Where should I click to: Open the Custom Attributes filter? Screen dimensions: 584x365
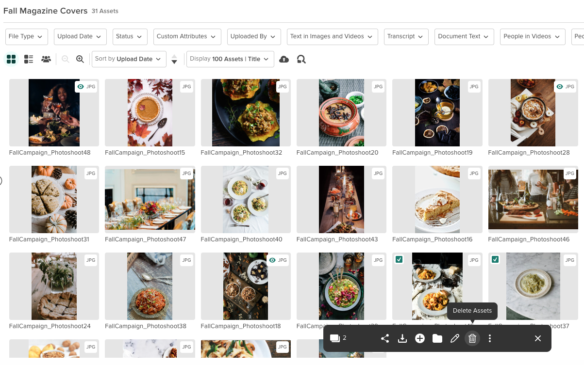[187, 36]
